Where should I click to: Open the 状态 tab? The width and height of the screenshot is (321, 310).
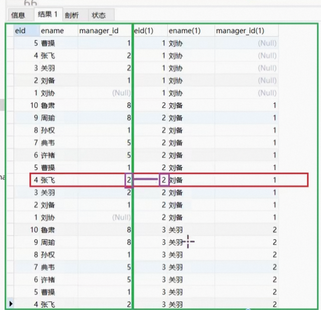point(99,15)
